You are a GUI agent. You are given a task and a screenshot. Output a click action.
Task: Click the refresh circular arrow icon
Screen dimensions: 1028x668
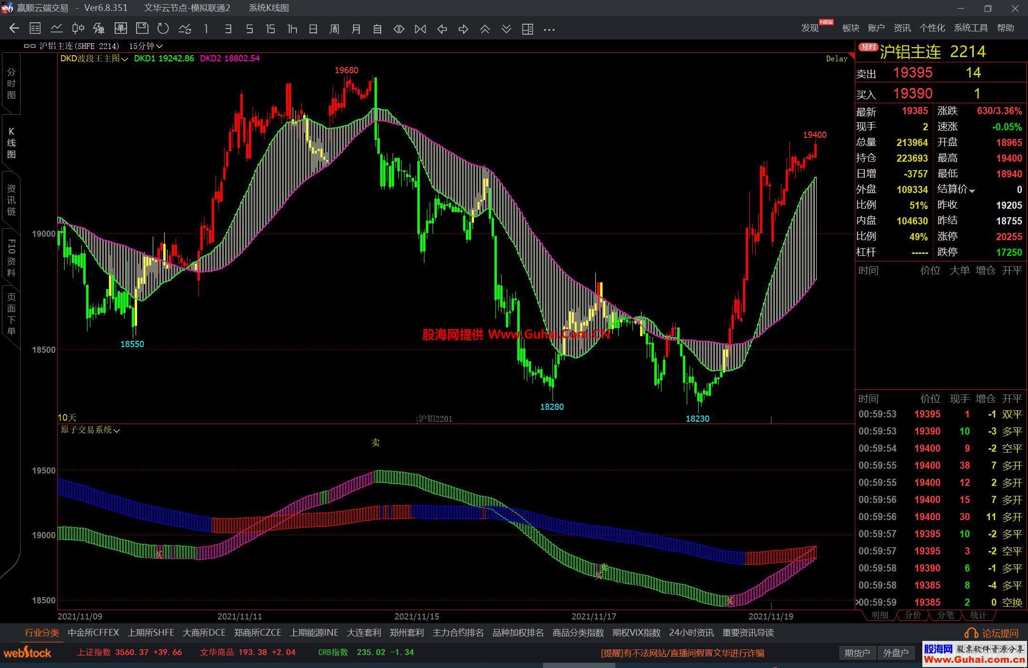[163, 29]
